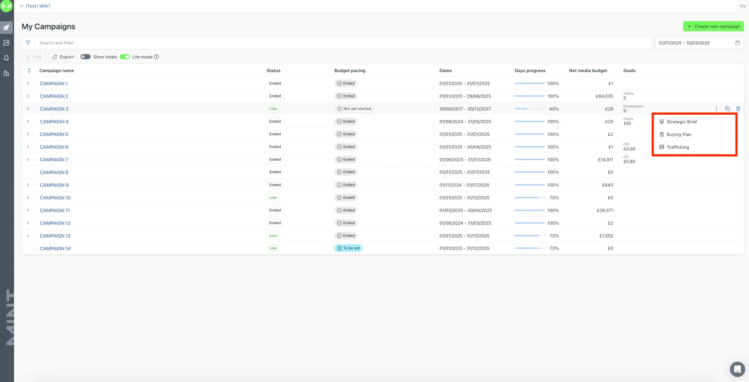This screenshot has height=382, width=749.
Task: Open the analytics chart sidebar icon
Action: [7, 43]
